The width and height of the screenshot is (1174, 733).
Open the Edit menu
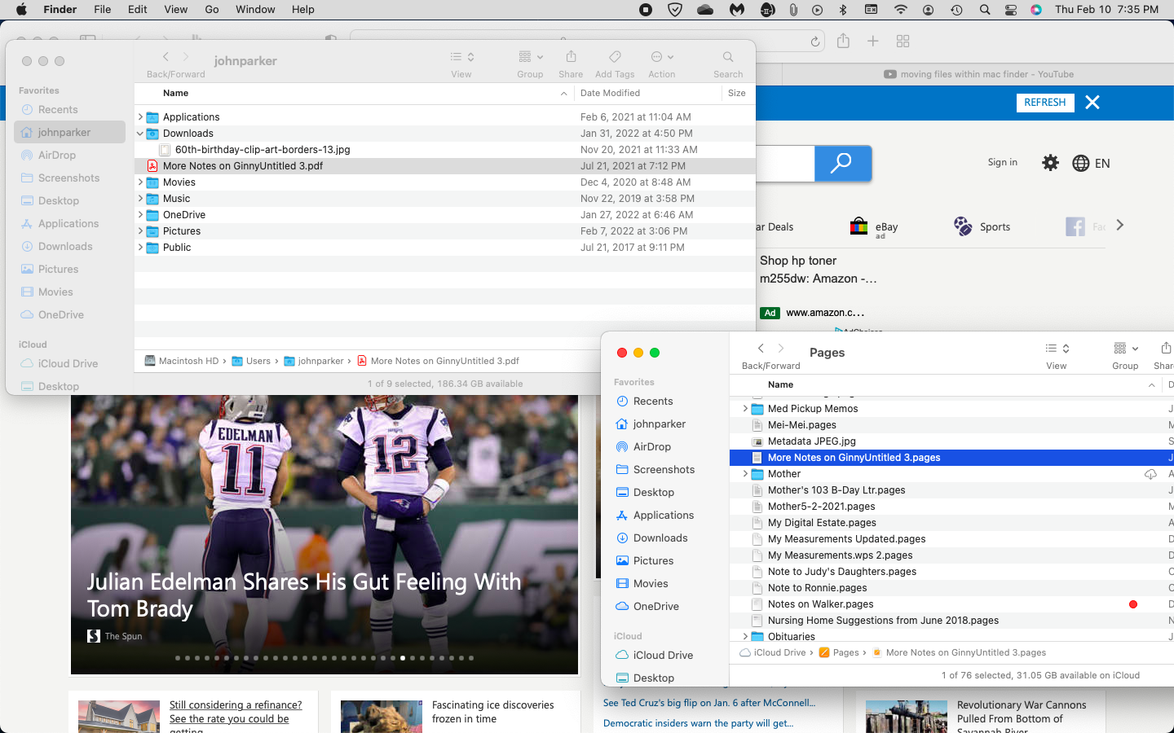tap(138, 10)
